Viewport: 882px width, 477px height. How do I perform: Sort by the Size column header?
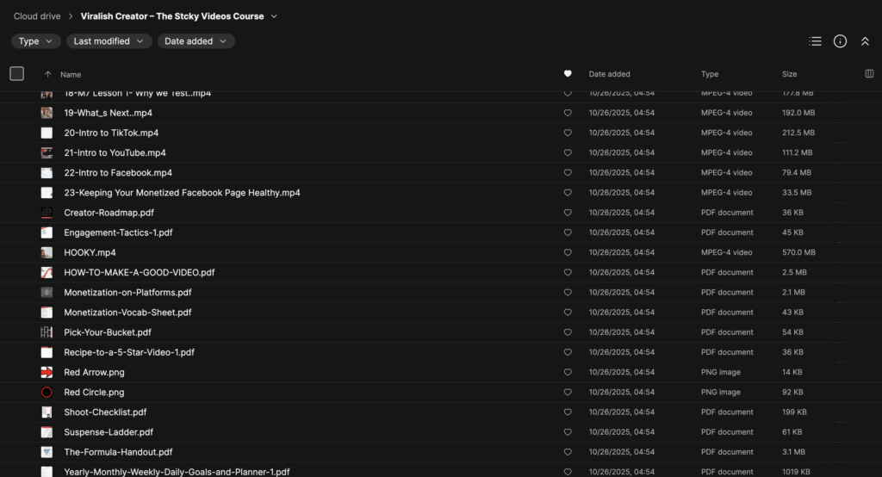coord(789,74)
